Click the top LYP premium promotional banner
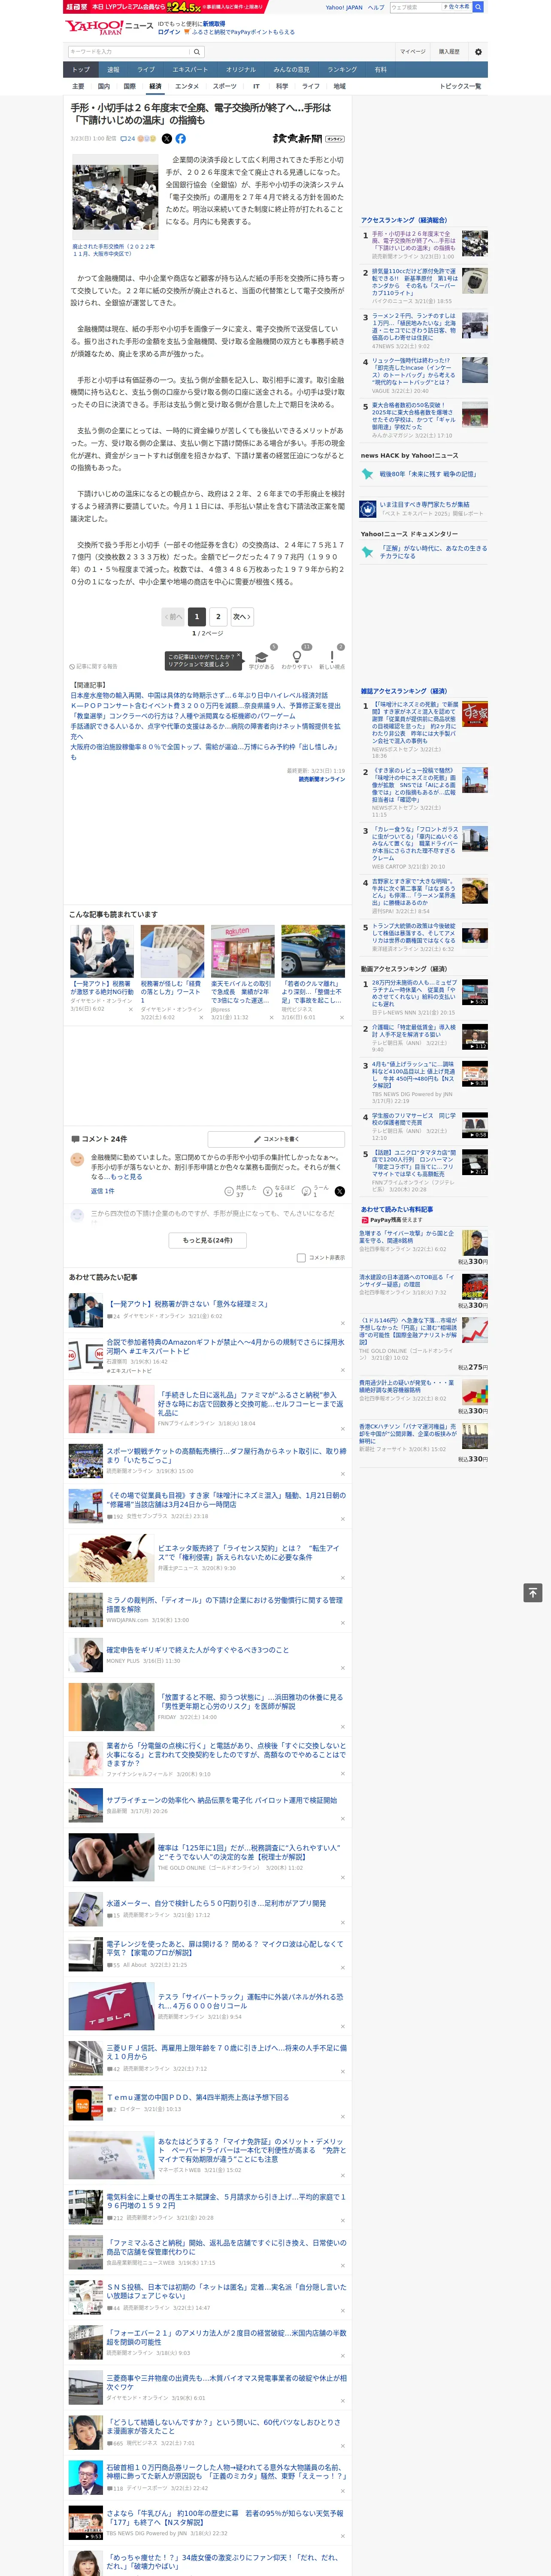 pos(165,7)
